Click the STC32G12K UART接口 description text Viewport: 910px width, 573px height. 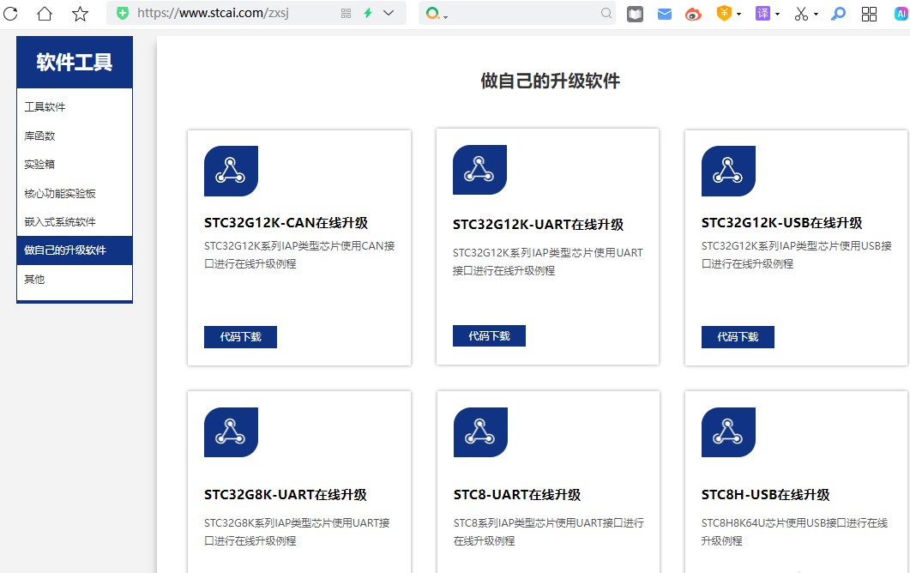548,262
